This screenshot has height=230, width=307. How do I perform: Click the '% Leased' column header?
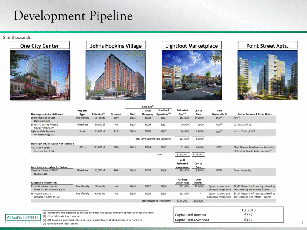tap(116, 114)
